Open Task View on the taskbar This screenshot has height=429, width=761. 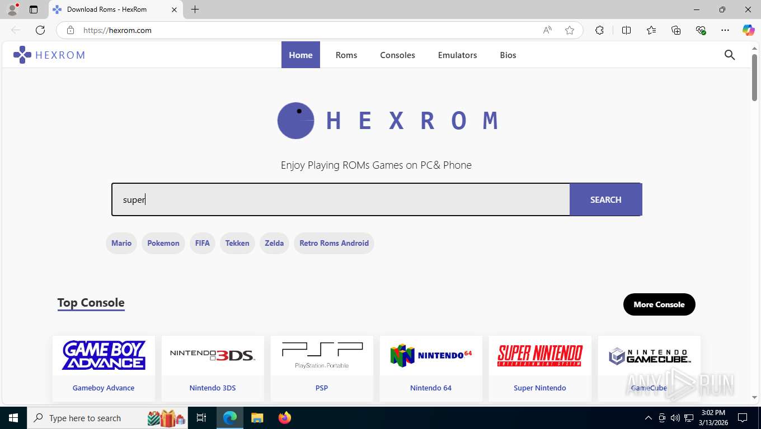pos(202,418)
